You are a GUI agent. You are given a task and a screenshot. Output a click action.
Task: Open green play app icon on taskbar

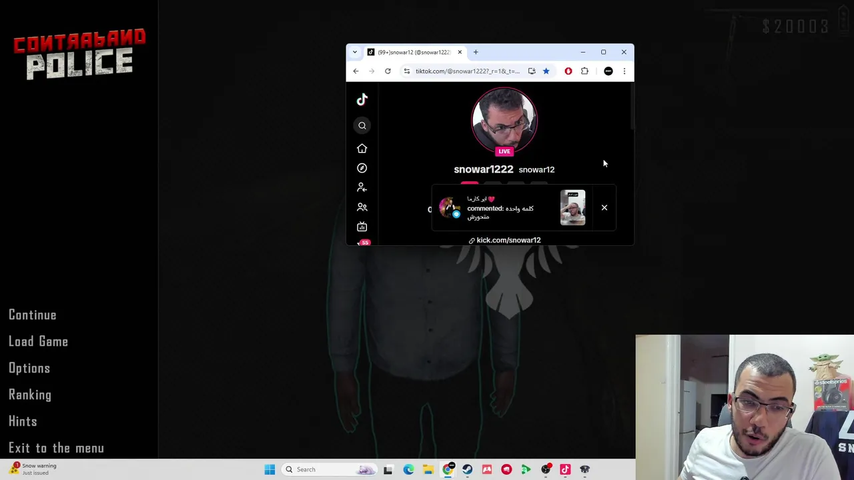point(526,469)
